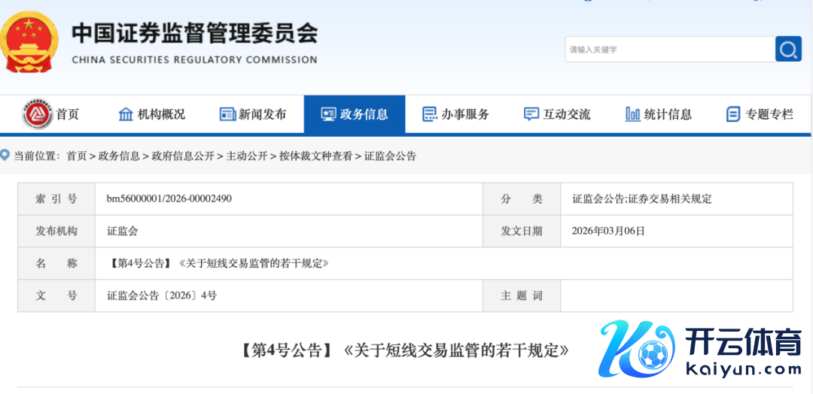Click the interactive exchange chat icon
Viewport: 813px width, 394px height.
(x=531, y=114)
